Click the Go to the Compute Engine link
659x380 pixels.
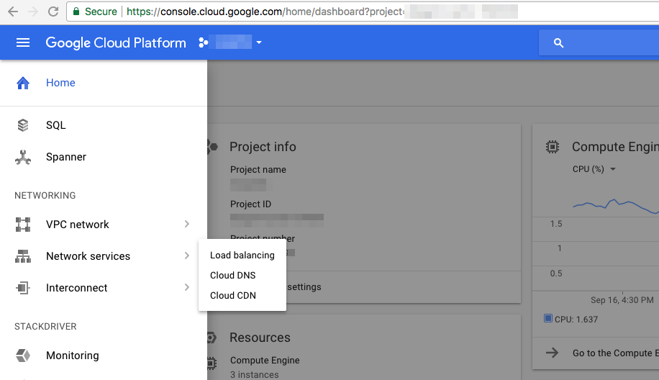click(615, 353)
